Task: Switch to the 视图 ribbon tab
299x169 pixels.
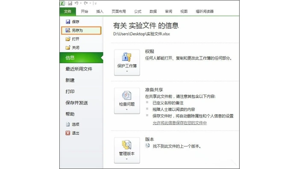Action: click(x=184, y=12)
